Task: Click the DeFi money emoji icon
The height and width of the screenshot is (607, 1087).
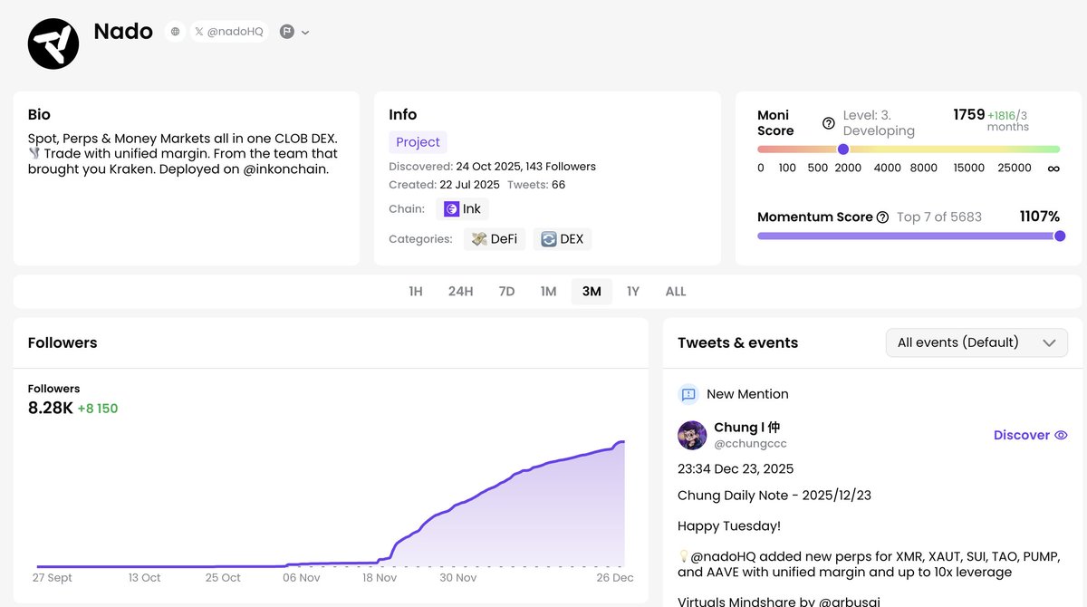Action: [x=479, y=239]
